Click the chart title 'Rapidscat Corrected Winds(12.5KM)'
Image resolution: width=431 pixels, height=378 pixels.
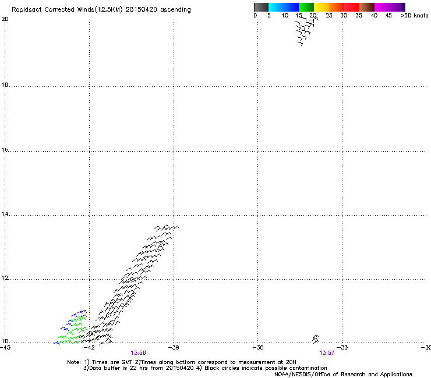pos(67,10)
